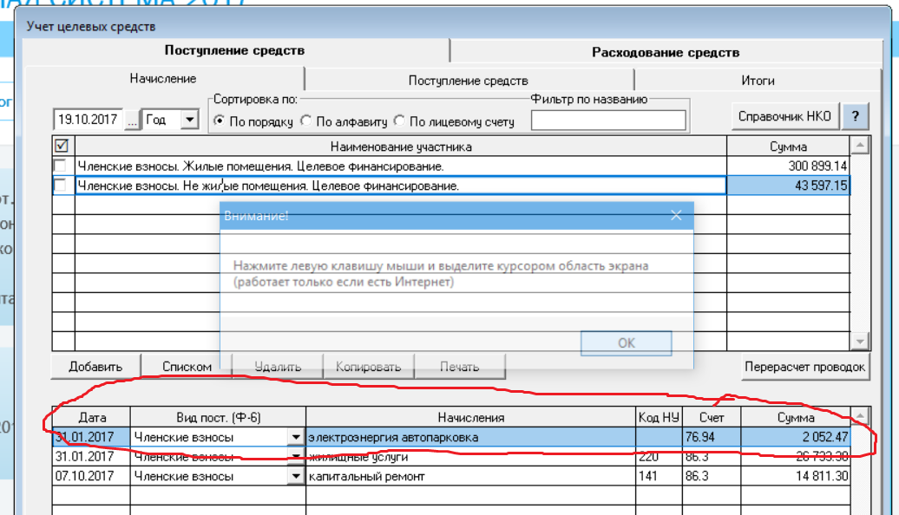Click the question mark help button
899x515 pixels.
click(x=855, y=116)
